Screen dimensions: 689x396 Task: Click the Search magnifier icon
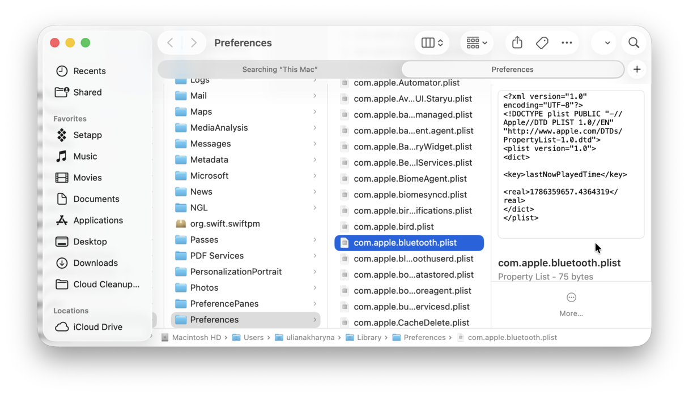(x=633, y=43)
